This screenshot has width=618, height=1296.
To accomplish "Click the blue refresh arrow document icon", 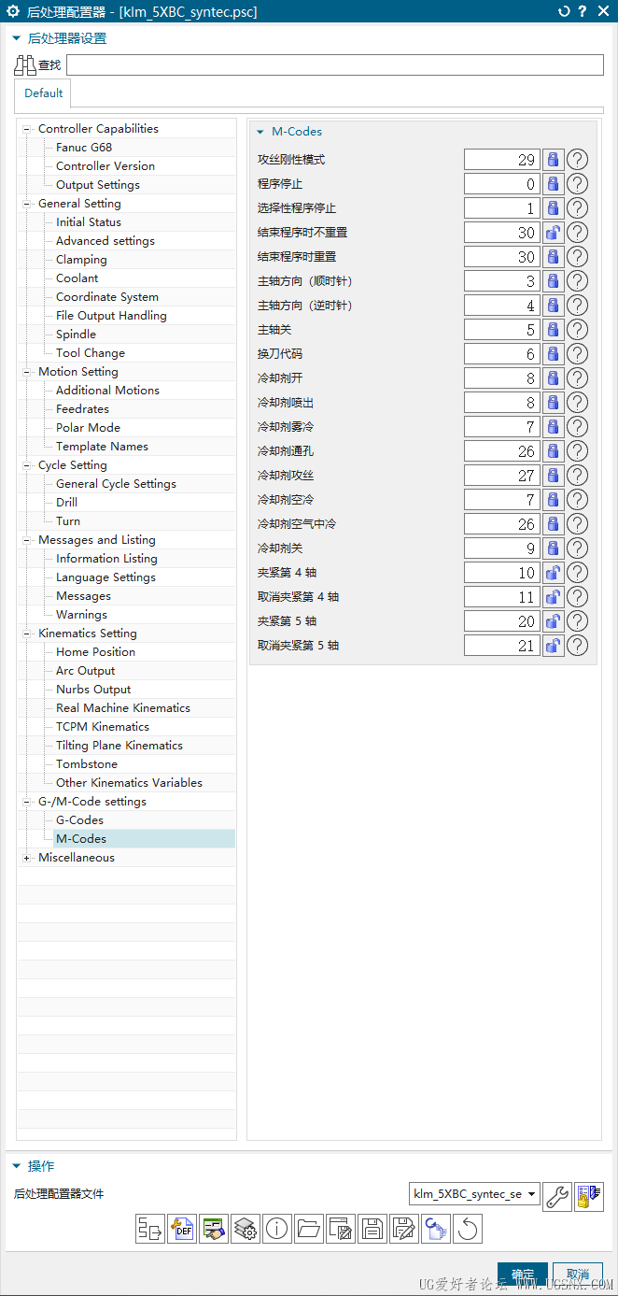I will pyautogui.click(x=436, y=1229).
